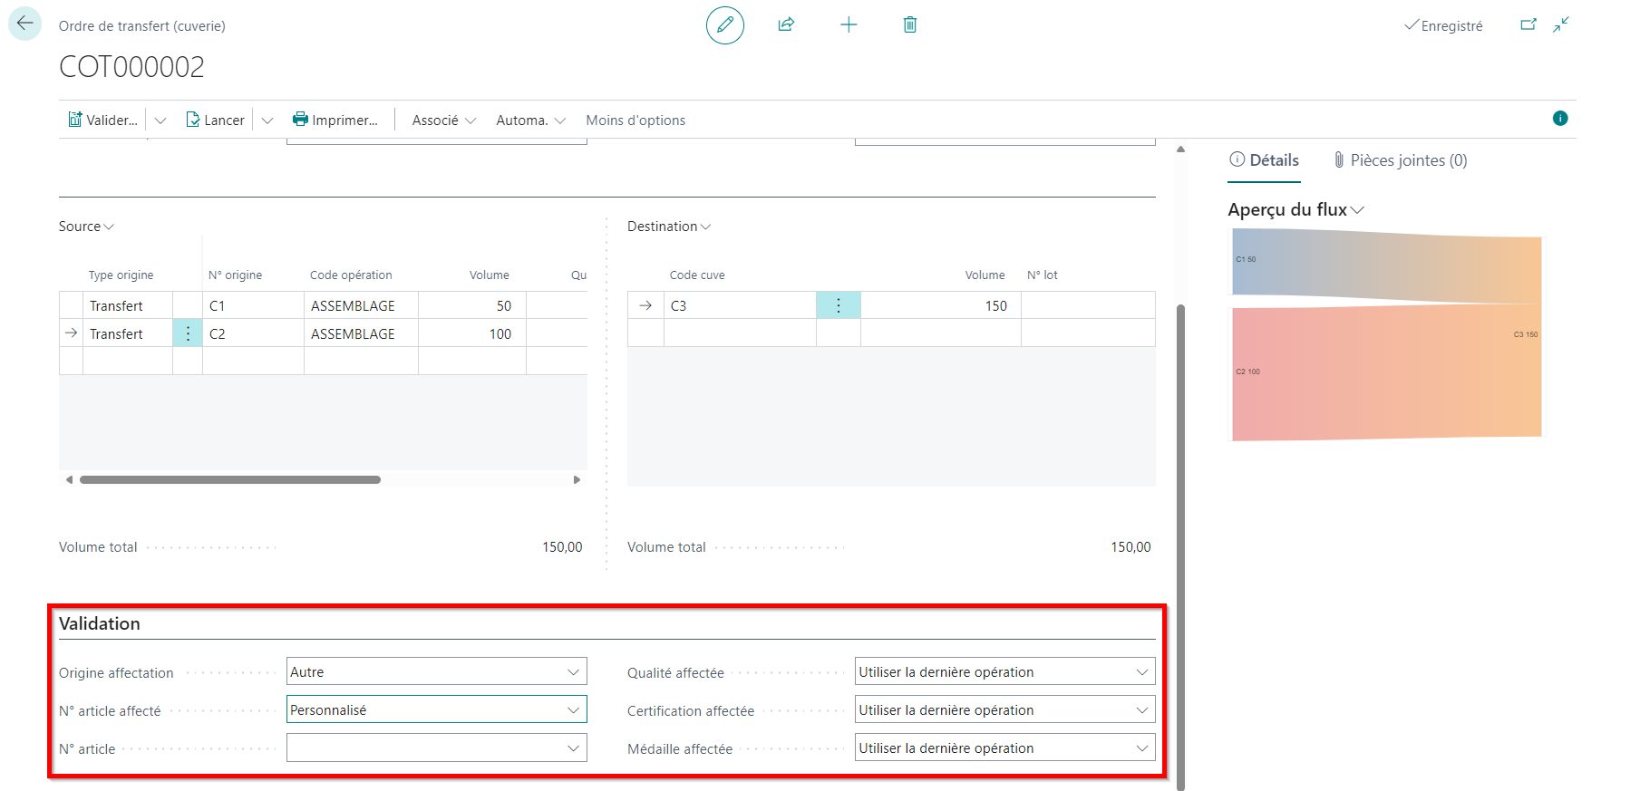
Task: Click the plus icon to create new
Action: [849, 24]
